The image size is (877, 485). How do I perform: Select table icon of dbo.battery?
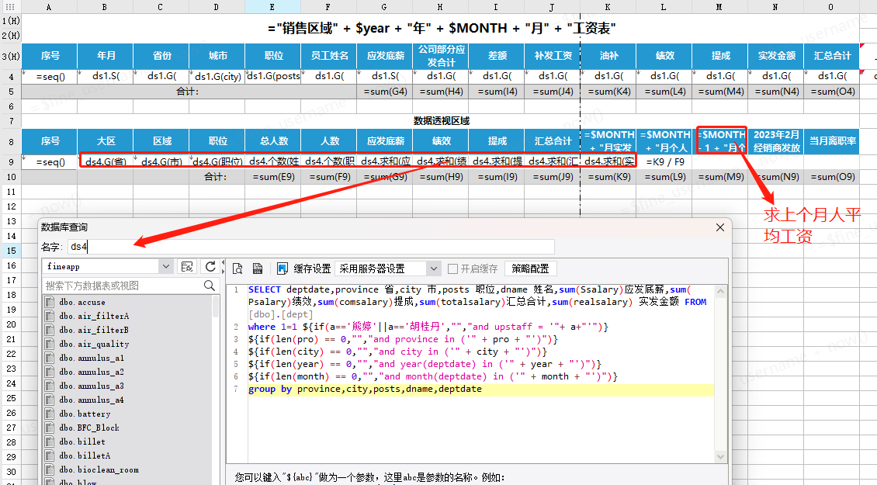click(x=50, y=414)
